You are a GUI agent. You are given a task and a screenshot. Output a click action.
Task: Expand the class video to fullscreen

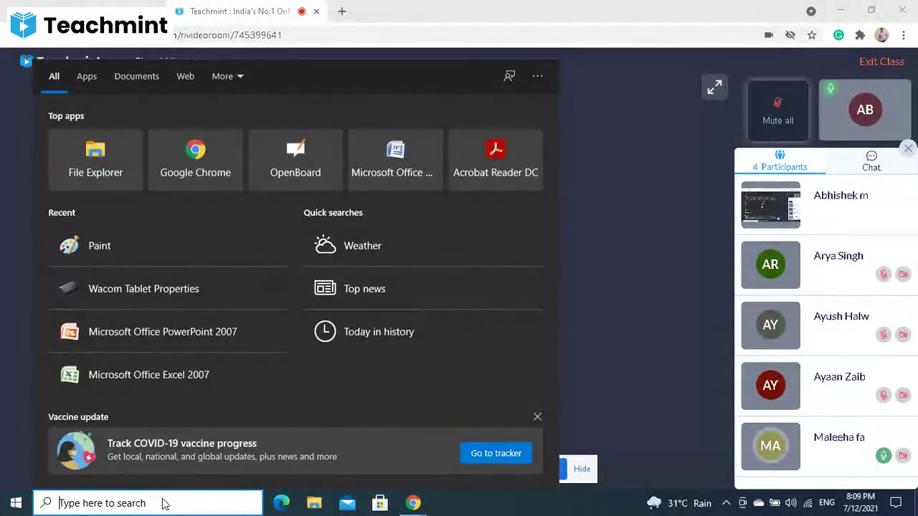[715, 87]
